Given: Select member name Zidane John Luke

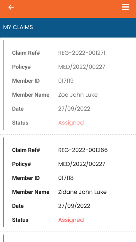Looking at the screenshot, I should 83,192.
